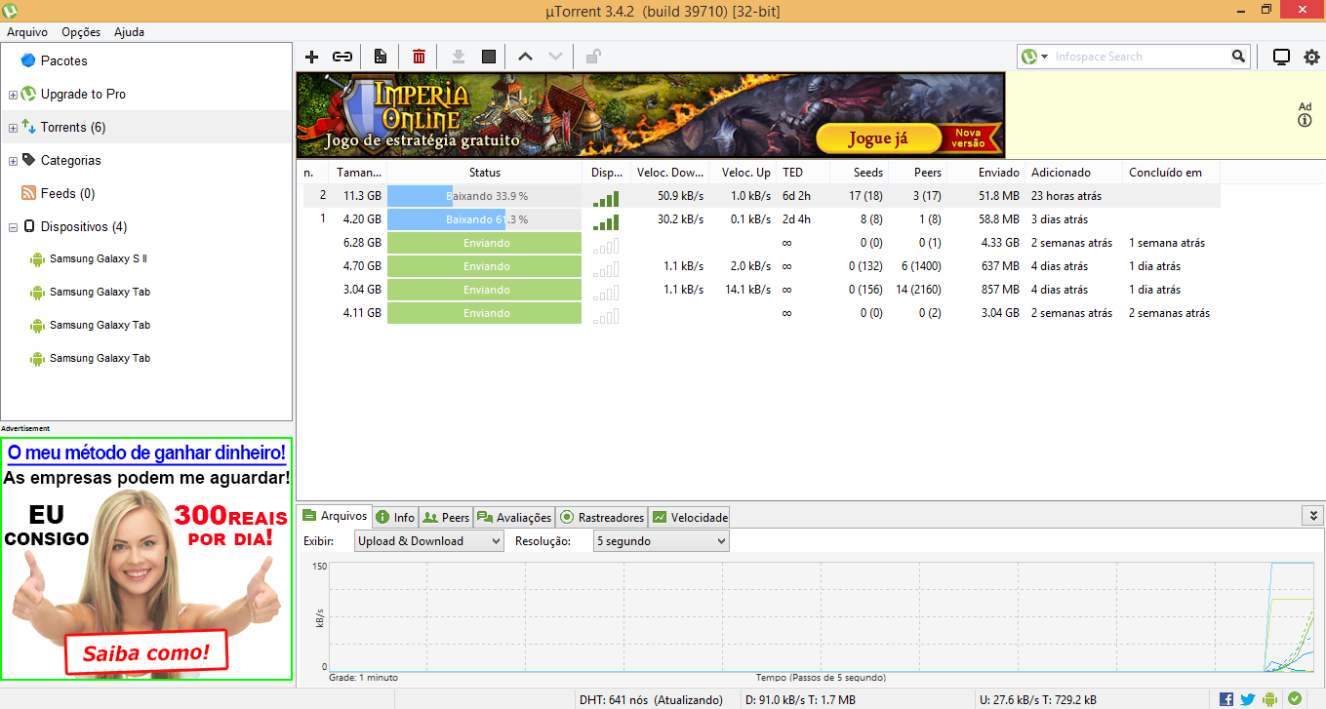
Task: Open search provider dropdown arrow
Action: pos(1044,57)
